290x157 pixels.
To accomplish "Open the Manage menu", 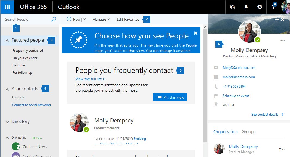I will tap(101, 19).
